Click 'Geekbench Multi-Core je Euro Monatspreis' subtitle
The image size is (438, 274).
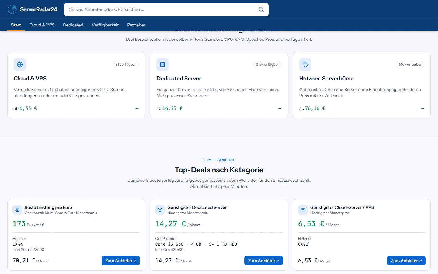point(61,213)
